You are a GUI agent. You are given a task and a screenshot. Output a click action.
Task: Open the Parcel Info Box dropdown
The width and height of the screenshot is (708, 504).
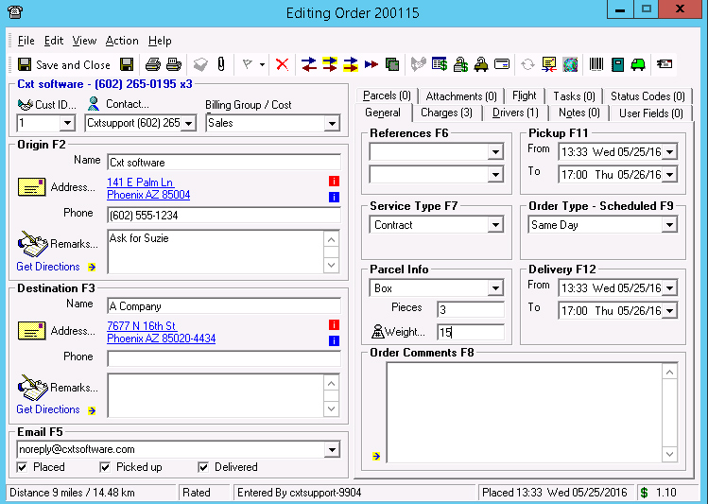click(495, 287)
